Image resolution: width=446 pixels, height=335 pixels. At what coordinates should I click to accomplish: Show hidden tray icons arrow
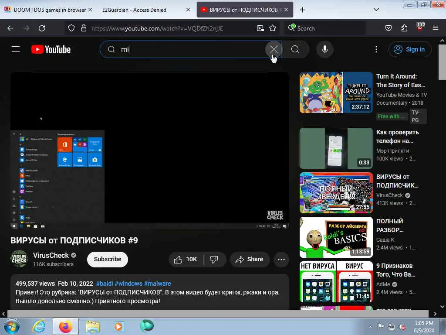tap(370, 327)
